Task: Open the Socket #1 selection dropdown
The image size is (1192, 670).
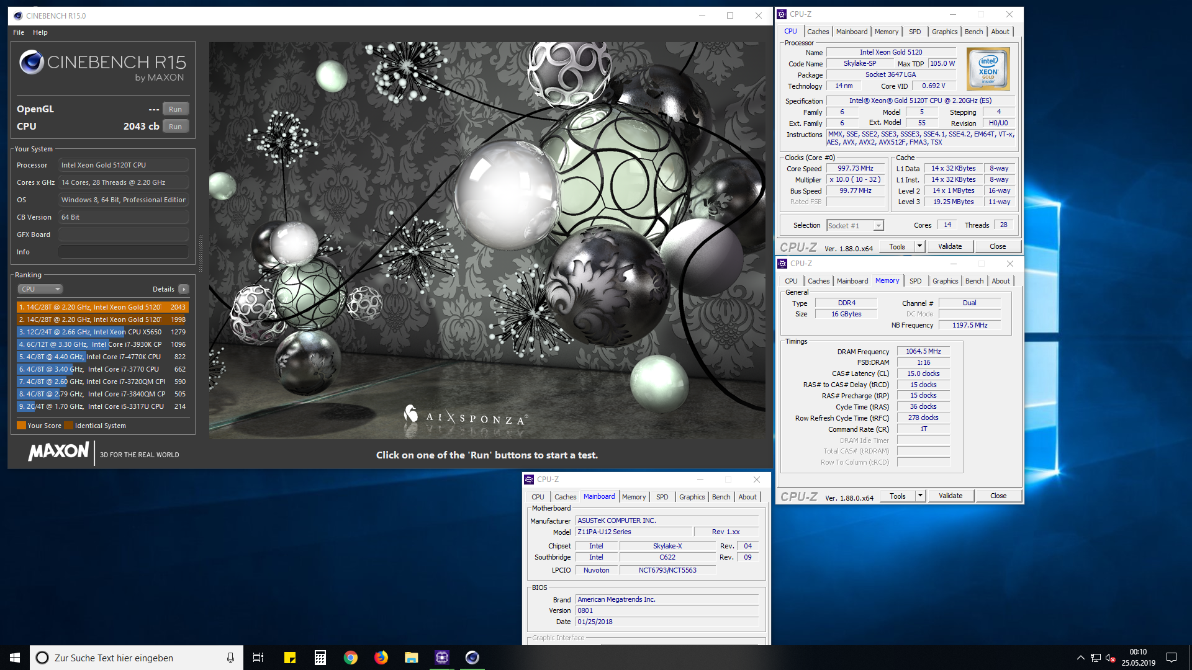Action: pos(855,226)
